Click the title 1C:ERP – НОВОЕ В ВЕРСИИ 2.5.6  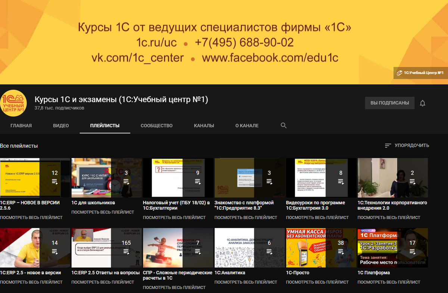click(30, 205)
